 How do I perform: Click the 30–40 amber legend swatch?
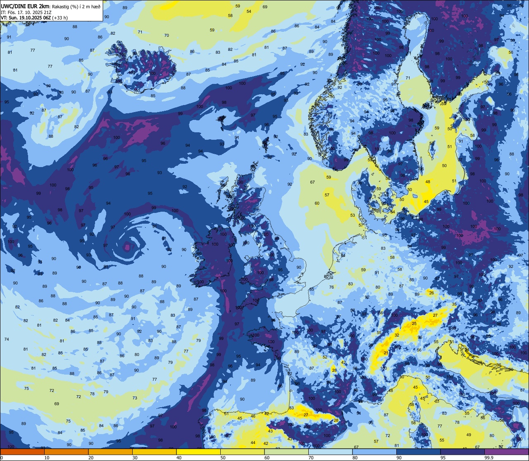(155, 451)
